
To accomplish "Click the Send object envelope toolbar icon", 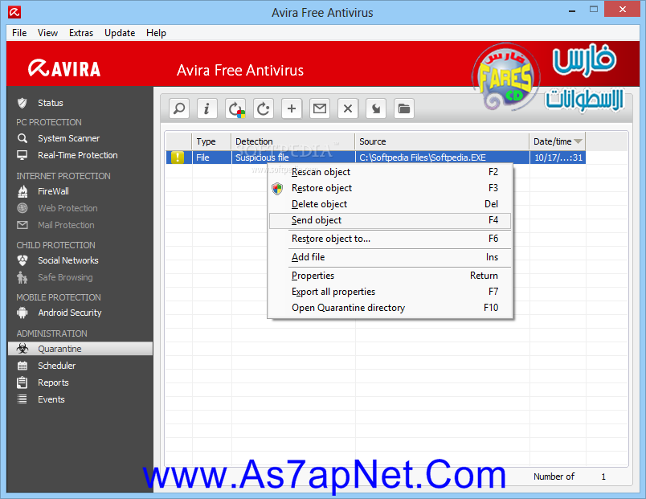I will point(320,108).
